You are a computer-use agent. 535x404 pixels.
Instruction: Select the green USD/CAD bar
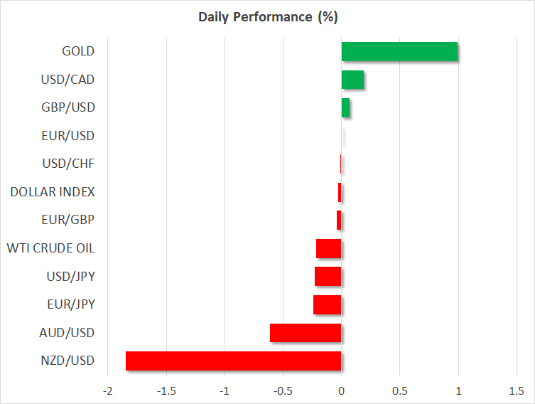click(x=352, y=80)
